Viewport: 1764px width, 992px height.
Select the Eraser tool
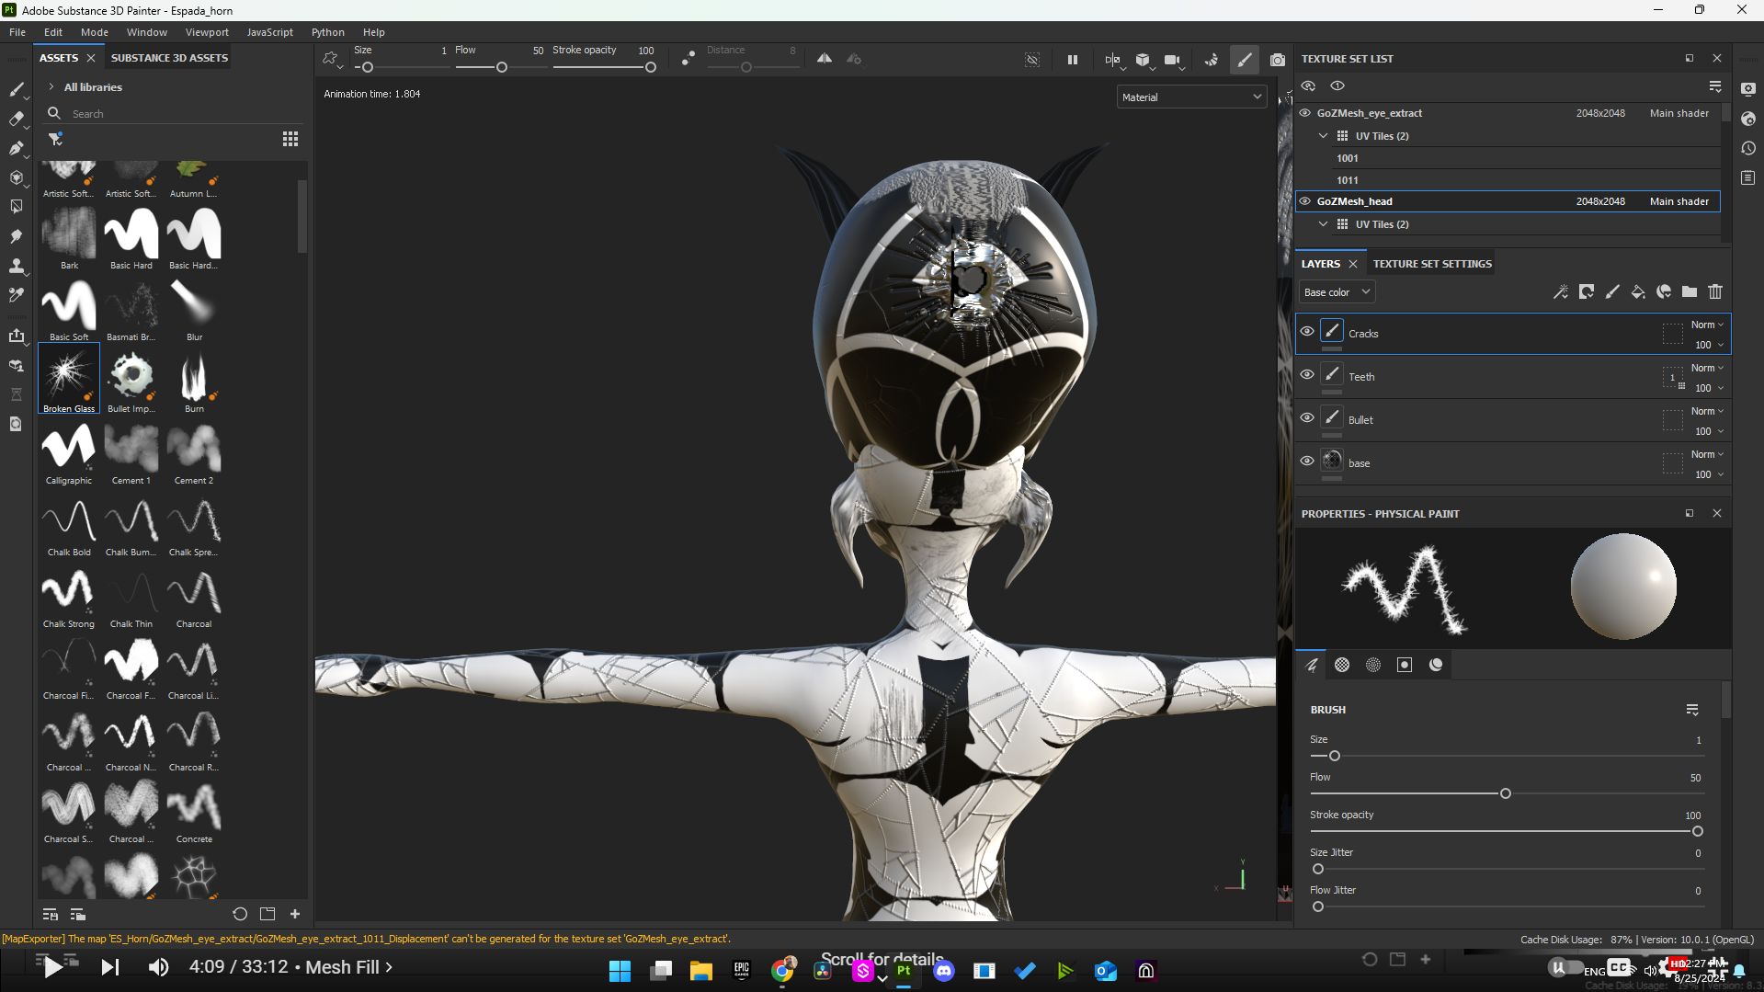pyautogui.click(x=16, y=119)
